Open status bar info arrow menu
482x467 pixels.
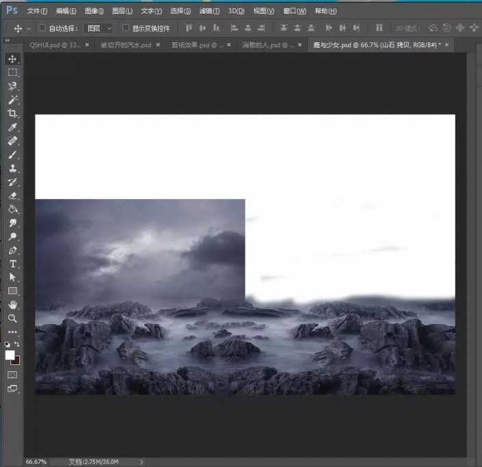tap(142, 462)
